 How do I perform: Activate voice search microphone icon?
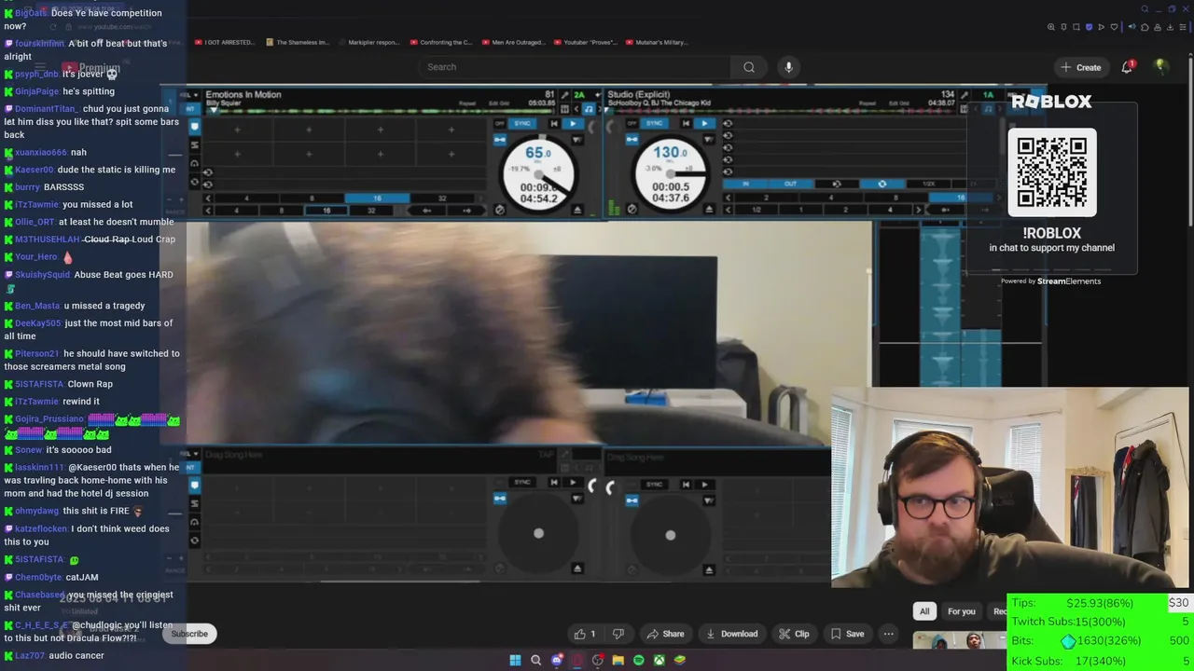pyautogui.click(x=788, y=67)
